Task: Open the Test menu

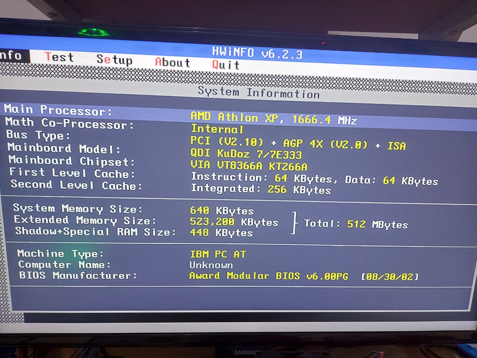Action: click(59, 57)
